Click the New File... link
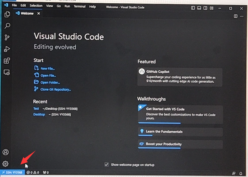 click(48, 69)
